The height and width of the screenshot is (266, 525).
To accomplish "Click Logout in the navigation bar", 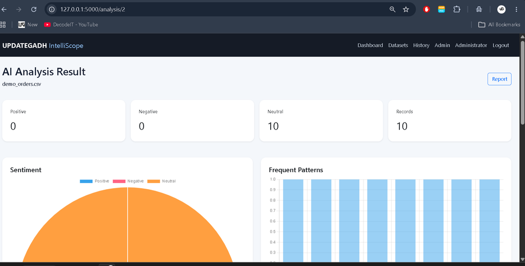I will coord(500,45).
